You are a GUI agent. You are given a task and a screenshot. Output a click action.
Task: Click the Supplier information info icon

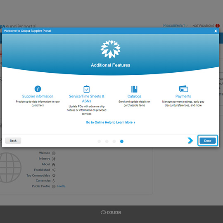click(x=38, y=89)
